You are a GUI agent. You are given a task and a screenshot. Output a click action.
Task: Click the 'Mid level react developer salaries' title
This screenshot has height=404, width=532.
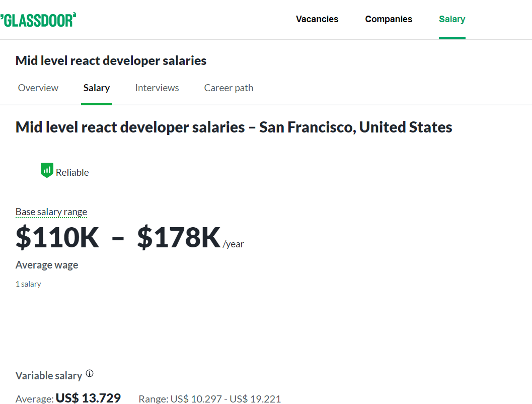point(111,61)
